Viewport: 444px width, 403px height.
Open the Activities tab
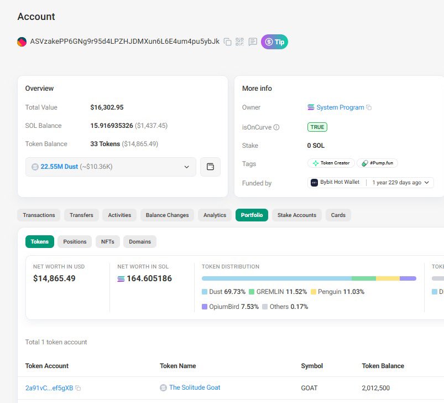(x=119, y=215)
